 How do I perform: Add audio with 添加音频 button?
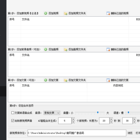[51, 49]
